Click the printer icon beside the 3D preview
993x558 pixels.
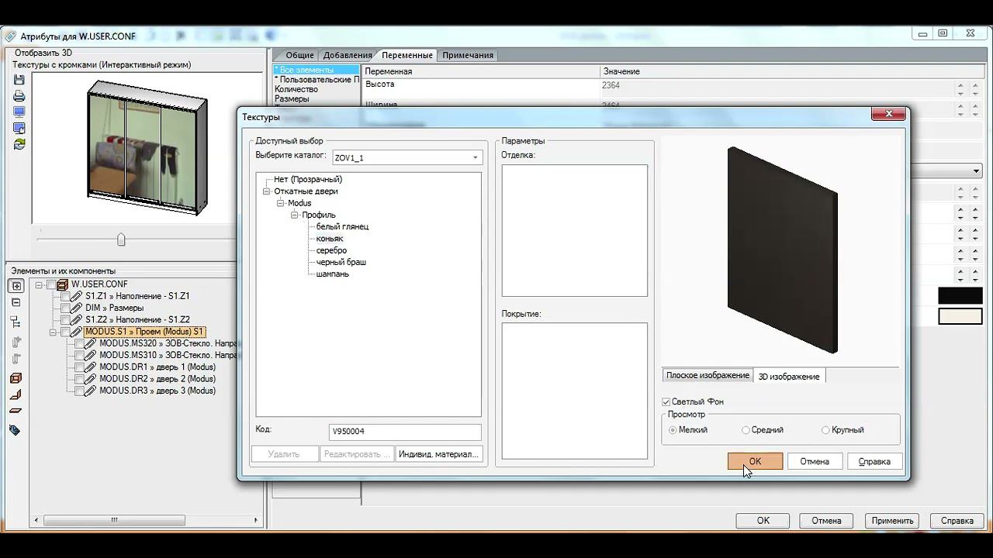[x=19, y=96]
